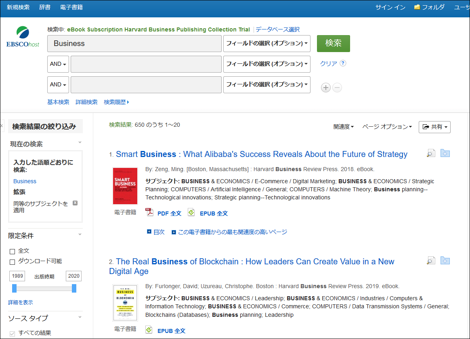The image size is (470, 339).
Task: Open the ページ オプション dropdown
Action: (387, 127)
